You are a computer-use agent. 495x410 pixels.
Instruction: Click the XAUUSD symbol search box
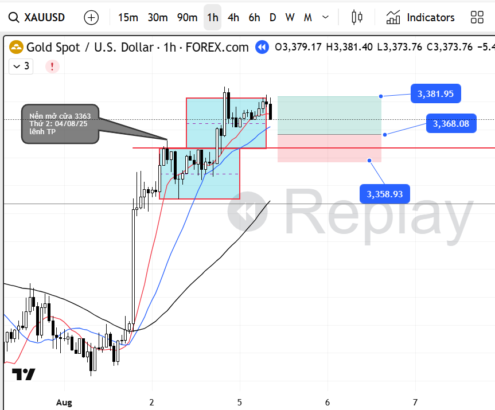[38, 17]
